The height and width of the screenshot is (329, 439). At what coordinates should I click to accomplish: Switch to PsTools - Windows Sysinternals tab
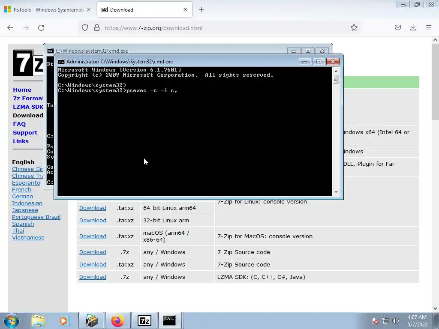click(48, 9)
